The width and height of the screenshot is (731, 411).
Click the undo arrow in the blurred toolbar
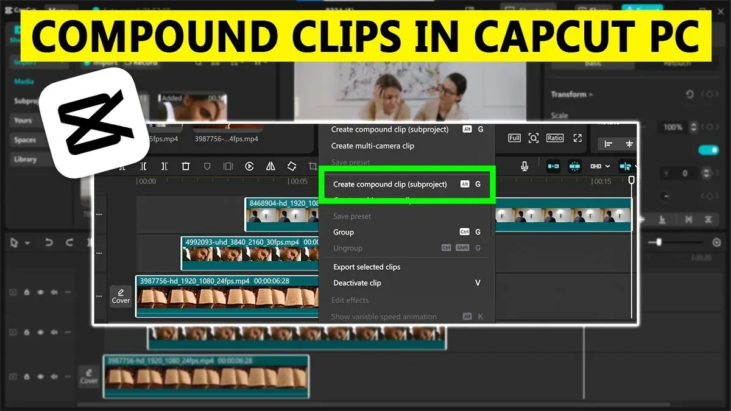[49, 242]
